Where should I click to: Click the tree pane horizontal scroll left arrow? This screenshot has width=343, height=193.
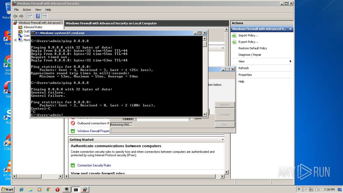click(x=14, y=176)
